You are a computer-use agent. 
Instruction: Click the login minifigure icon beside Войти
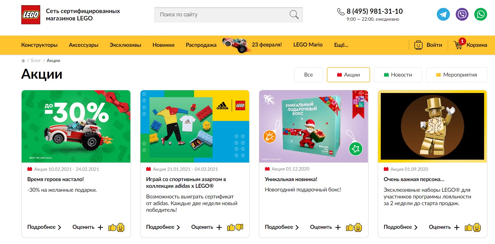click(419, 45)
